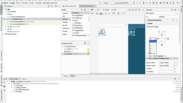
Task: Open the Pixel device dropdown
Action: pos(106,10)
